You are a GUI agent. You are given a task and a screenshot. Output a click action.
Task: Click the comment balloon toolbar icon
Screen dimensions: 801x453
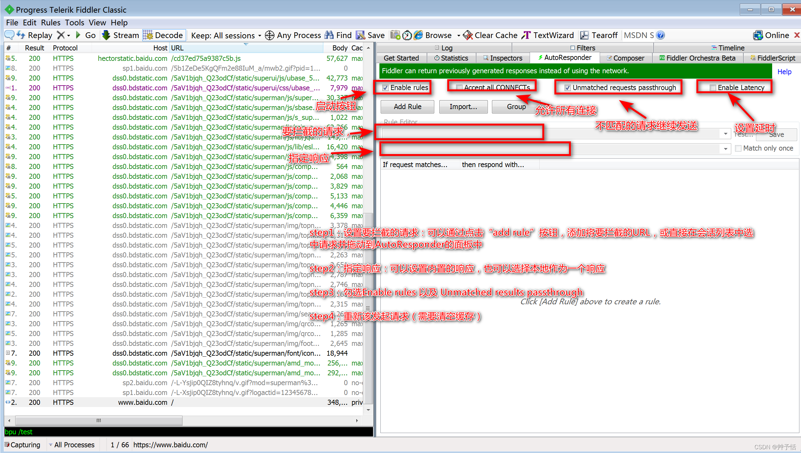tap(10, 35)
